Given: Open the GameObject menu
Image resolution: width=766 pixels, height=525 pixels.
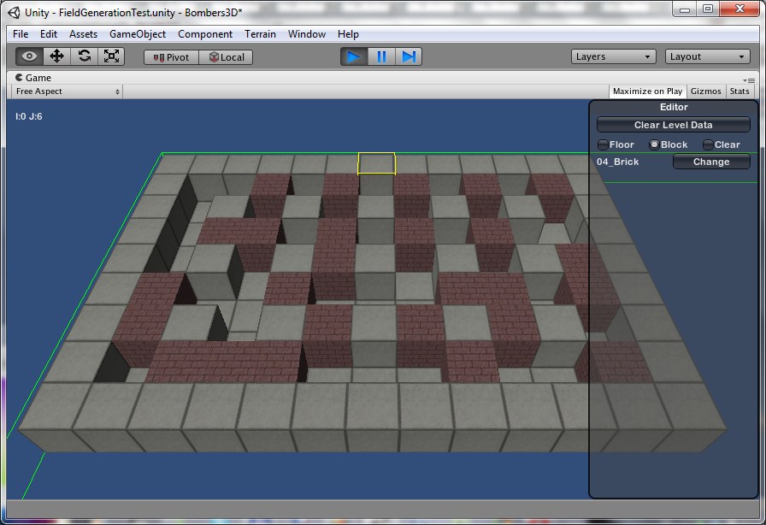Looking at the screenshot, I should [x=137, y=34].
